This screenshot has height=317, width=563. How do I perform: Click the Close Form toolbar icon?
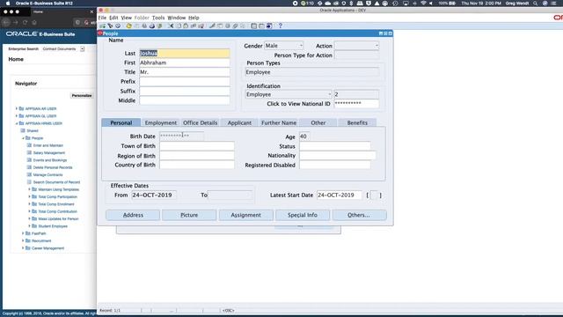click(x=159, y=26)
